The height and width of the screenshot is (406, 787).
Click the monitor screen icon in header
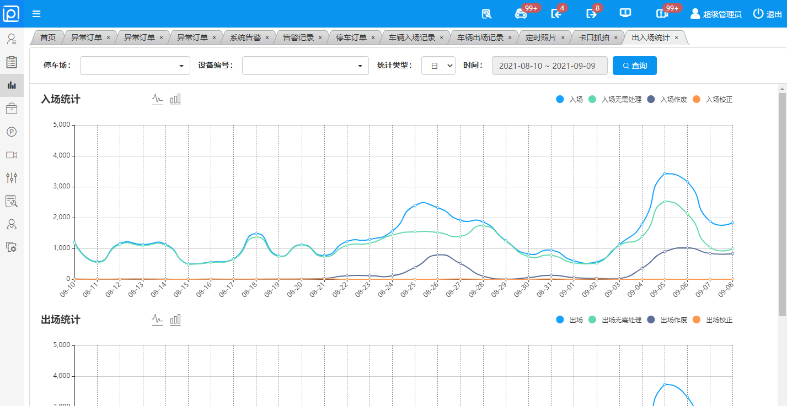coord(625,13)
